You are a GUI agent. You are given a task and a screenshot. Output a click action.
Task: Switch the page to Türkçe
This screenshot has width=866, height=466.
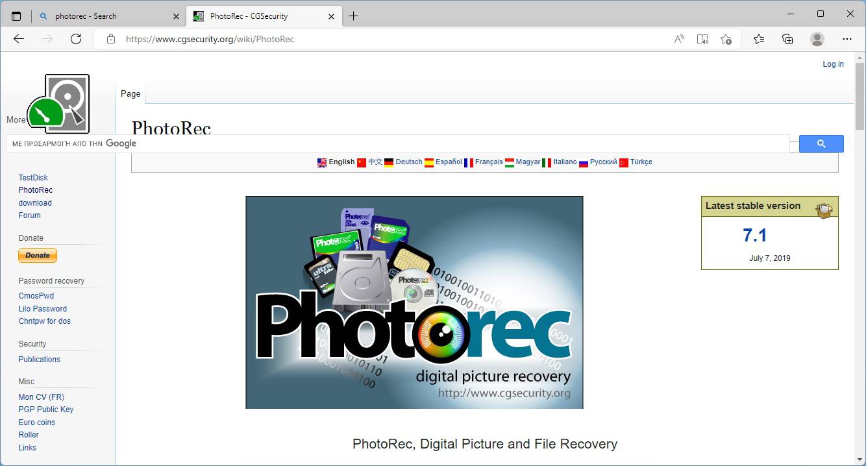tap(641, 162)
